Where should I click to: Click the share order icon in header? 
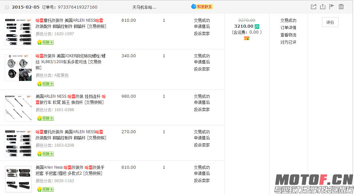coord(314,7)
